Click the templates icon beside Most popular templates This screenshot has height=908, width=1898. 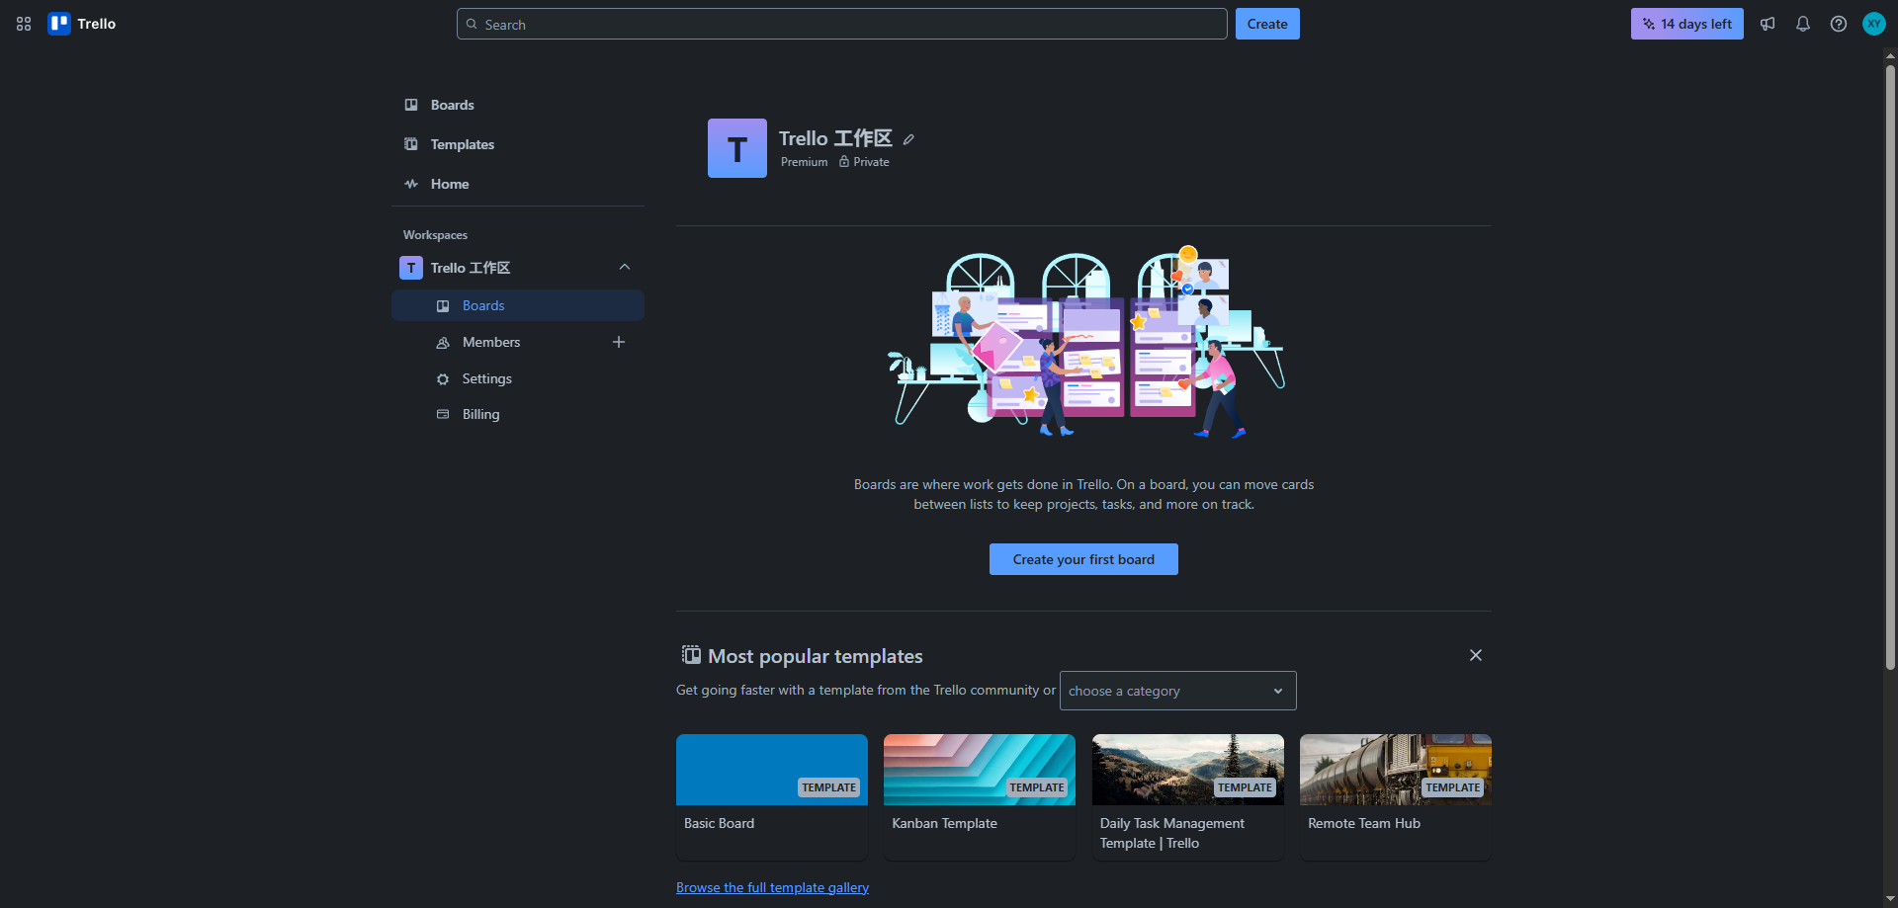point(691,655)
